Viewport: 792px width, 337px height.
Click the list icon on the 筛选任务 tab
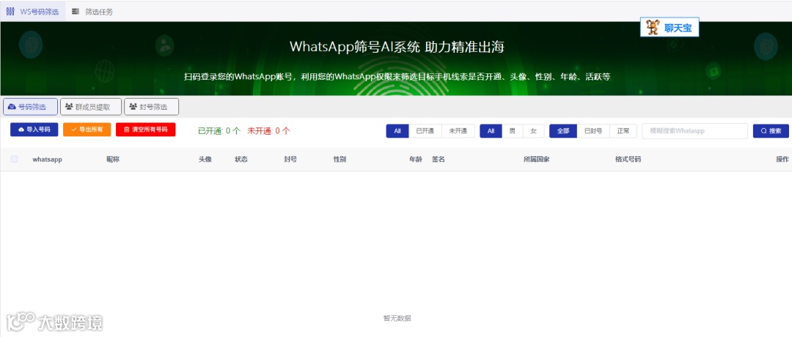[x=76, y=12]
